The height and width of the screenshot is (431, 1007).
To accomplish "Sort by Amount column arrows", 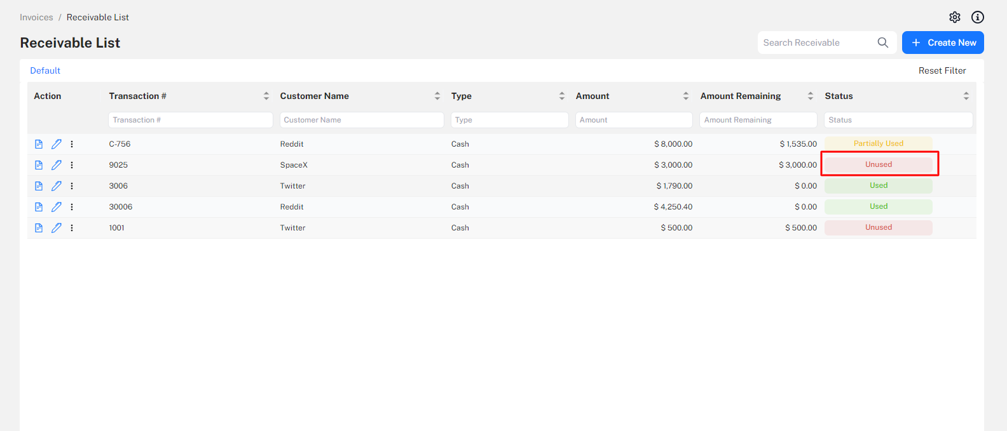I will pyautogui.click(x=686, y=96).
